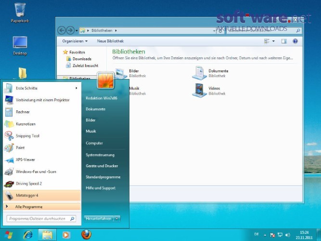Click the Explorer library search box

coord(264,30)
